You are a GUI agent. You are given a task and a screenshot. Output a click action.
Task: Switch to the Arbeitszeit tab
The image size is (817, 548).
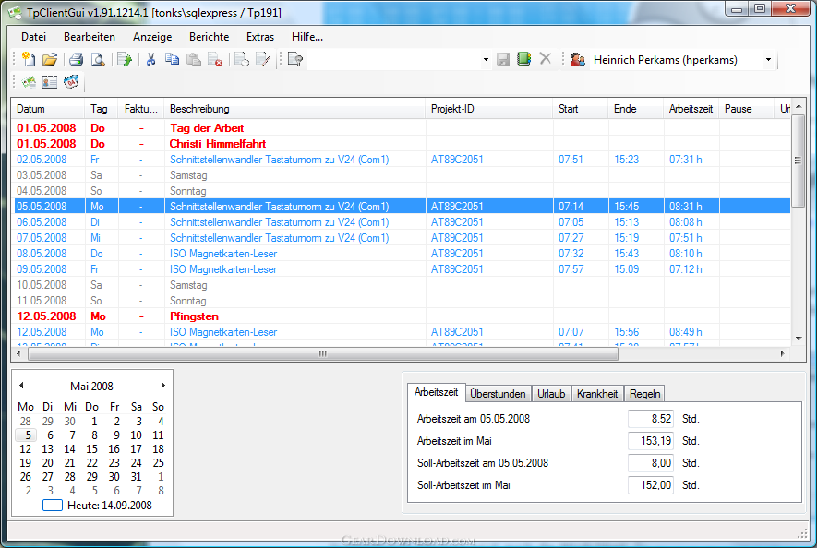pos(436,392)
